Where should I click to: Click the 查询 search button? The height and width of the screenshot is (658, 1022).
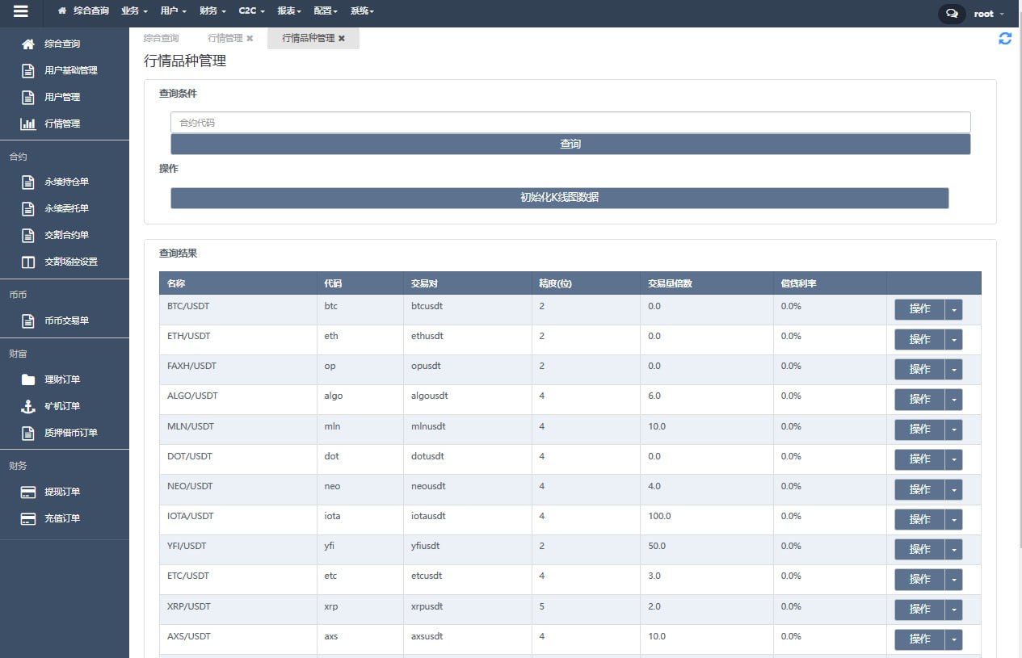tap(570, 144)
